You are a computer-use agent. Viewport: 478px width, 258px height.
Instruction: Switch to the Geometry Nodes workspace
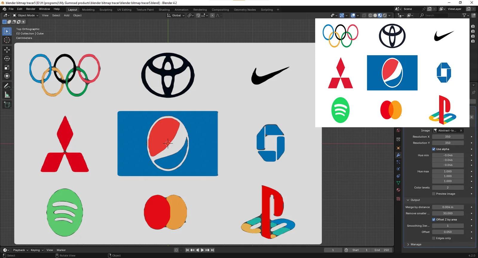pos(245,10)
